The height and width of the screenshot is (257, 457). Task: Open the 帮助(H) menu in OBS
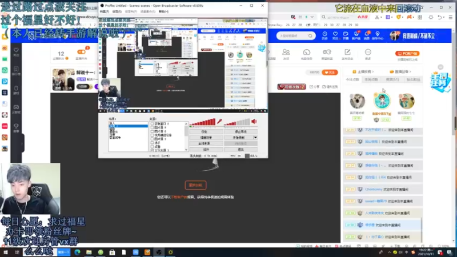tap(163, 11)
